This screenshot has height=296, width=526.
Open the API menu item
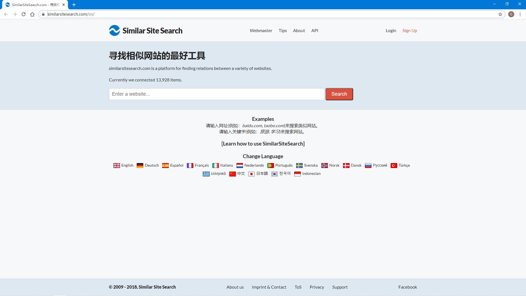tap(315, 31)
